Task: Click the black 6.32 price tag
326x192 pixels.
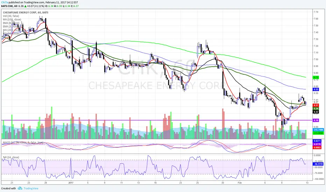Action: click(316, 112)
